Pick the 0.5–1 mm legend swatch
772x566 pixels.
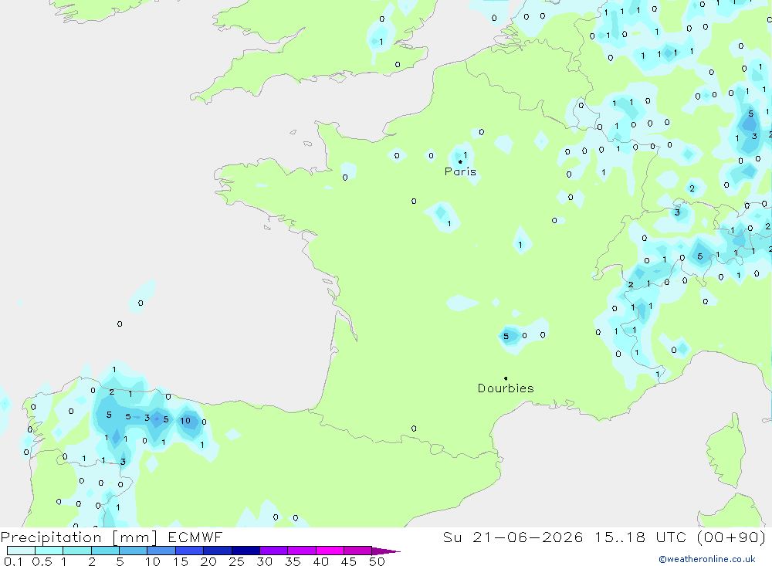49,551
